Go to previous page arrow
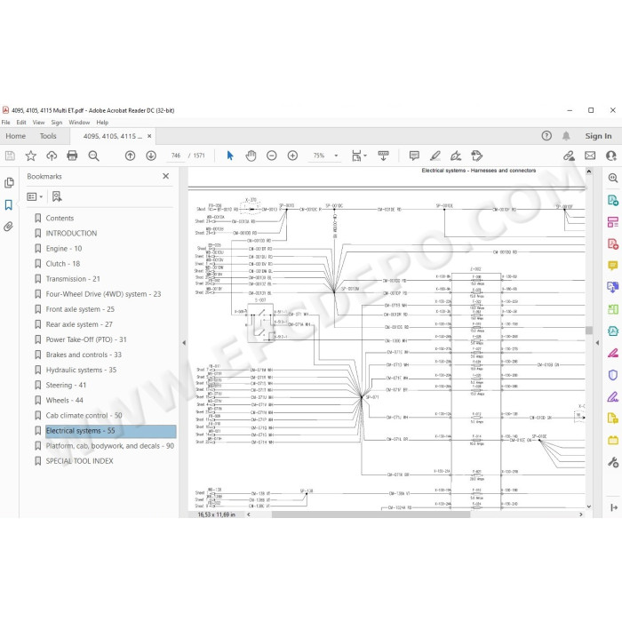 pyautogui.click(x=130, y=155)
